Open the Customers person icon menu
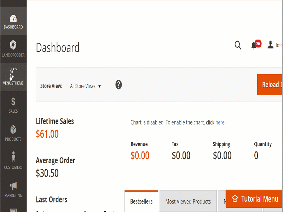 (13, 158)
